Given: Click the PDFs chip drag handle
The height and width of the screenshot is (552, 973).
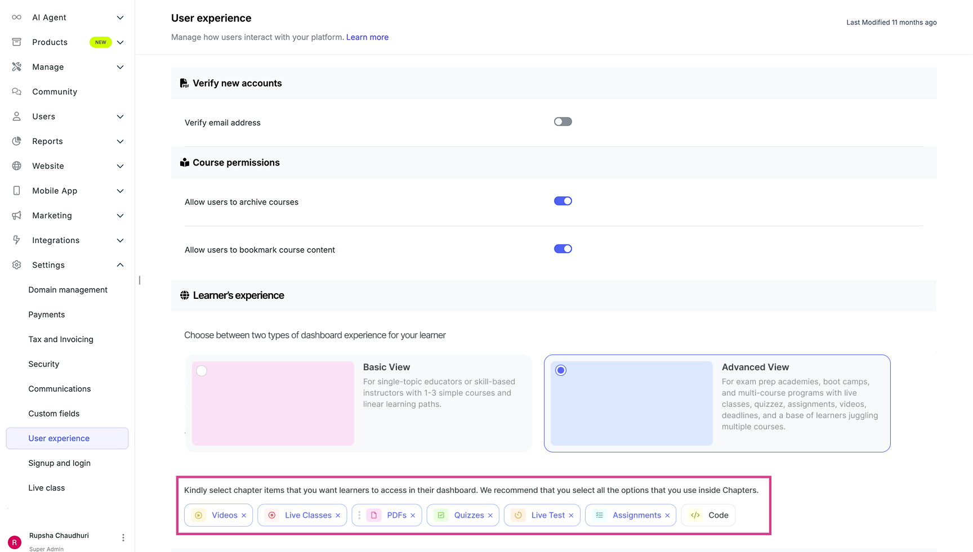Looking at the screenshot, I should pos(359,515).
